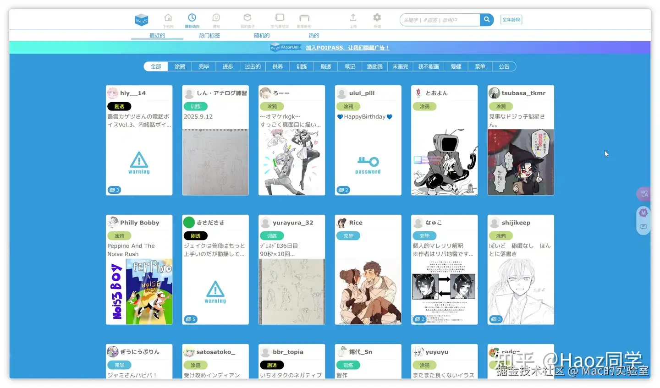Click the warning icon on きさだきき card
The image size is (660, 388).
[215, 292]
